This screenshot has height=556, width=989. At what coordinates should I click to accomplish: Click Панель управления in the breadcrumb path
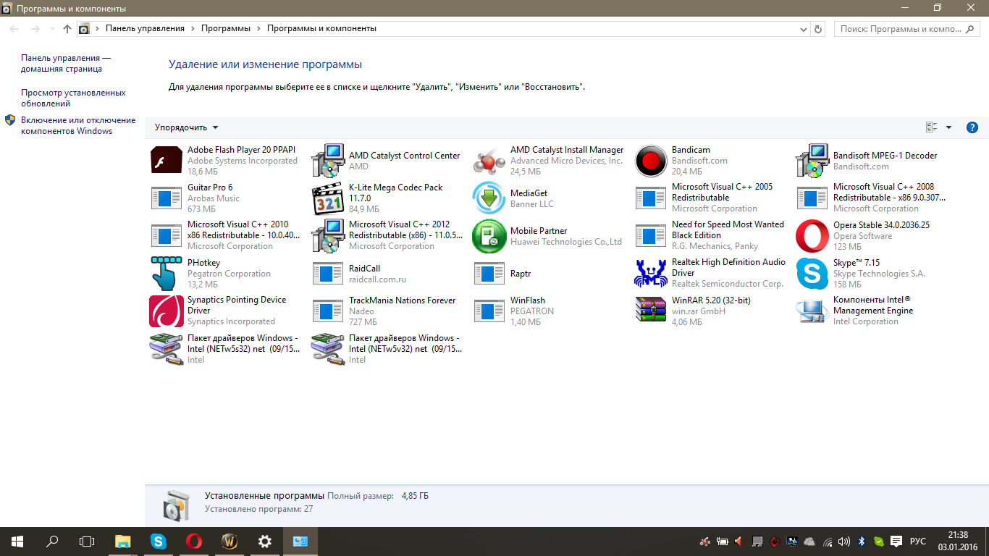click(x=145, y=29)
